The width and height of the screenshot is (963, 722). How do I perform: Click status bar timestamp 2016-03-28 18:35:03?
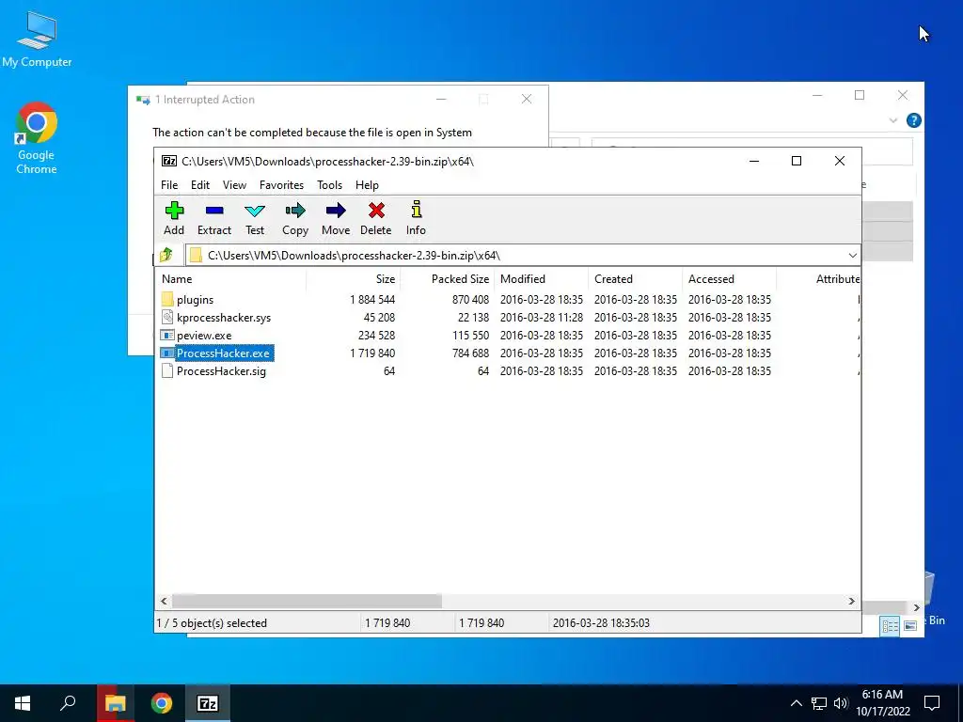tap(601, 622)
